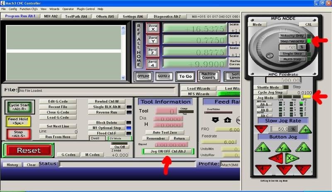Toggle Jog ON/OFF Ctrl-Alt-J
Image resolution: width=332 pixels, height=192 pixels.
[168, 151]
